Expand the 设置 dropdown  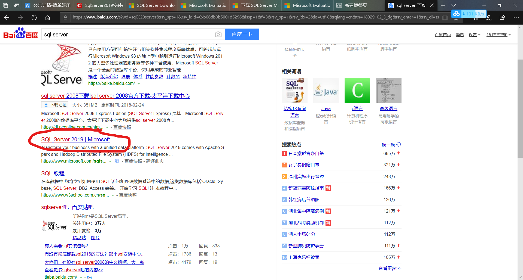[475, 35]
